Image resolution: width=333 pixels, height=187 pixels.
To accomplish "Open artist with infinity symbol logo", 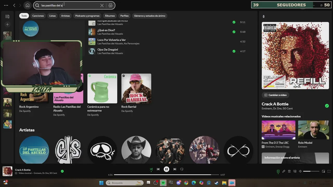I will coord(238,150).
